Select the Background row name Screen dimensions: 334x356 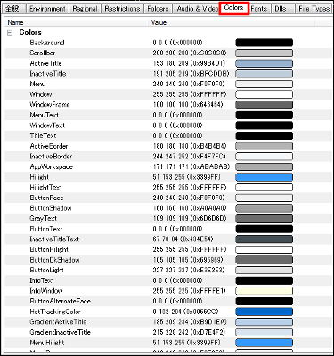(x=47, y=43)
